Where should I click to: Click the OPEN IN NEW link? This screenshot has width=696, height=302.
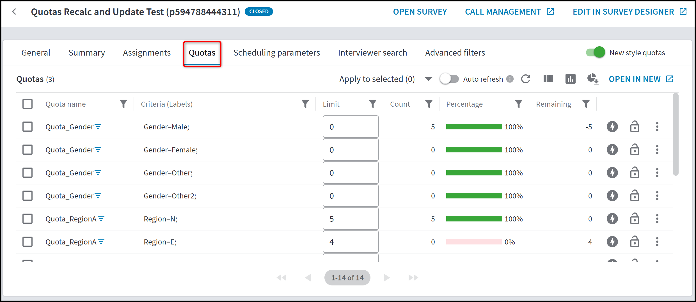[x=641, y=79]
